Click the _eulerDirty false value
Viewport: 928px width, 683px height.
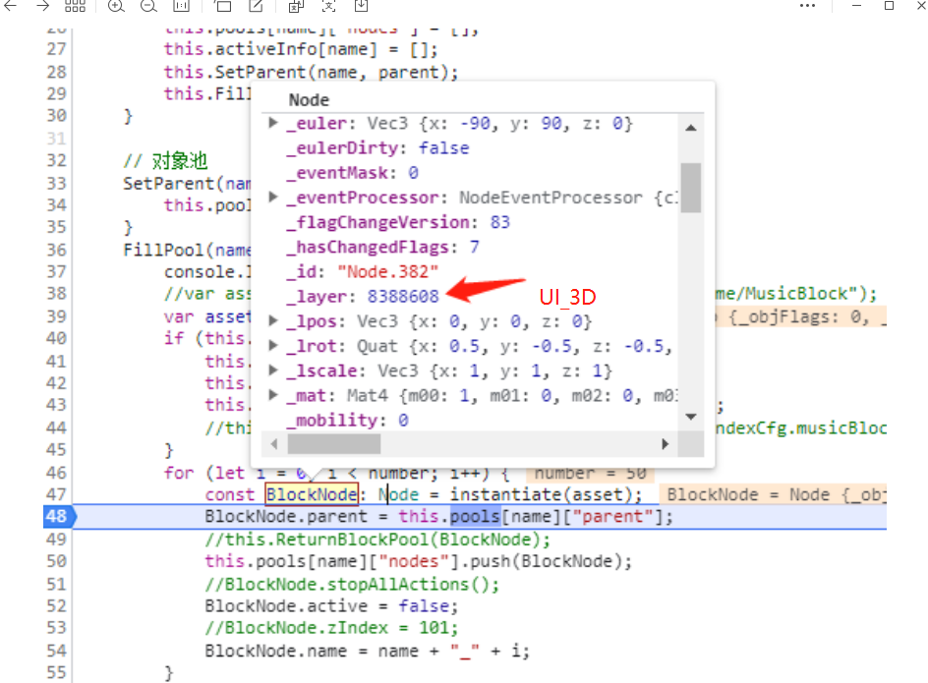444,148
